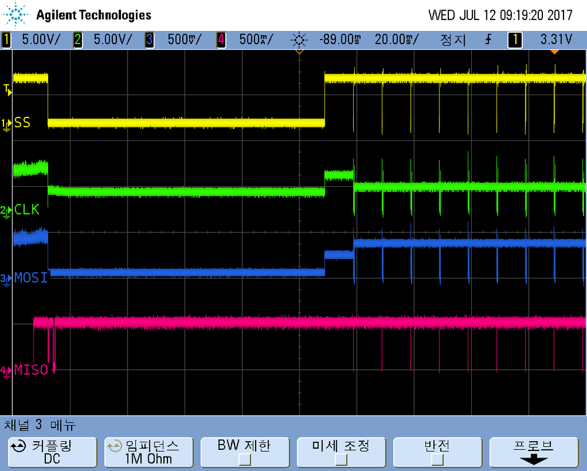Cycle the 커플링 coupling softkey from DC
Viewport: 587px width, 471px height.
[x=52, y=452]
